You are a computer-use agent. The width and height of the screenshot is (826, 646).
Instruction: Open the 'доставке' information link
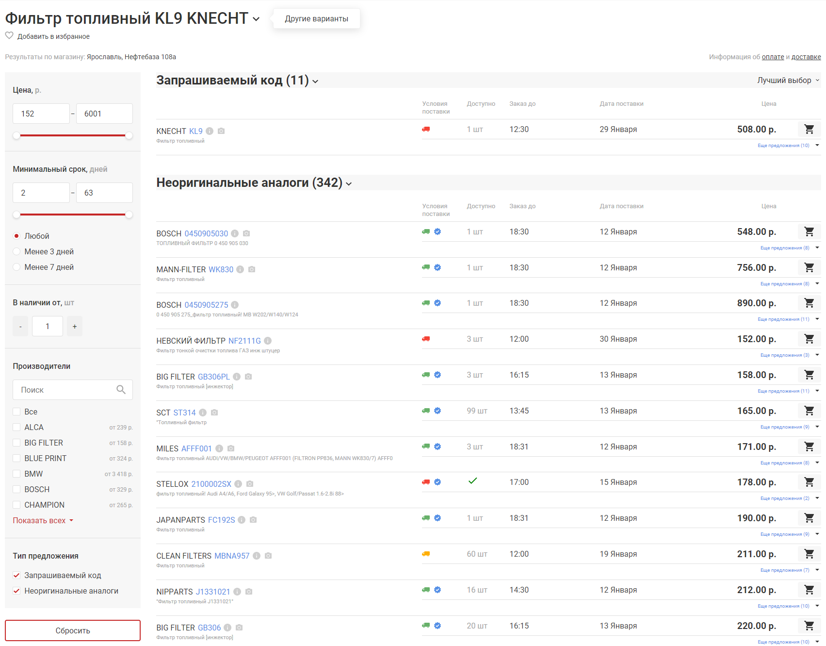[x=806, y=57]
